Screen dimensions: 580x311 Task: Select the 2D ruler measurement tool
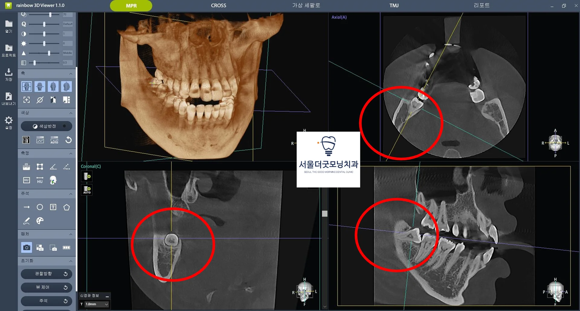pyautogui.click(x=26, y=167)
